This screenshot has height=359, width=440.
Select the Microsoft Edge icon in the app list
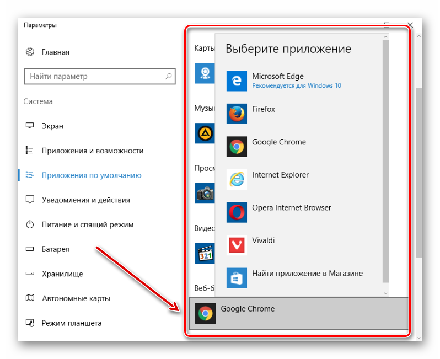[237, 81]
